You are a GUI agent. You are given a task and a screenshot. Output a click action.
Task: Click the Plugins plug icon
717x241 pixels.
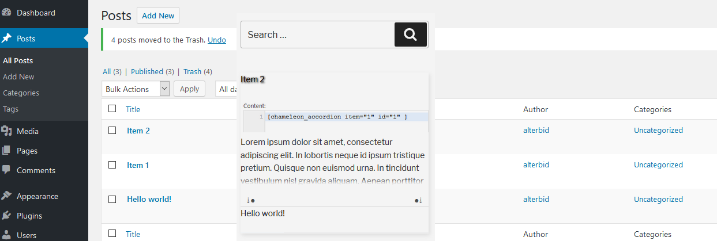pyautogui.click(x=7, y=216)
